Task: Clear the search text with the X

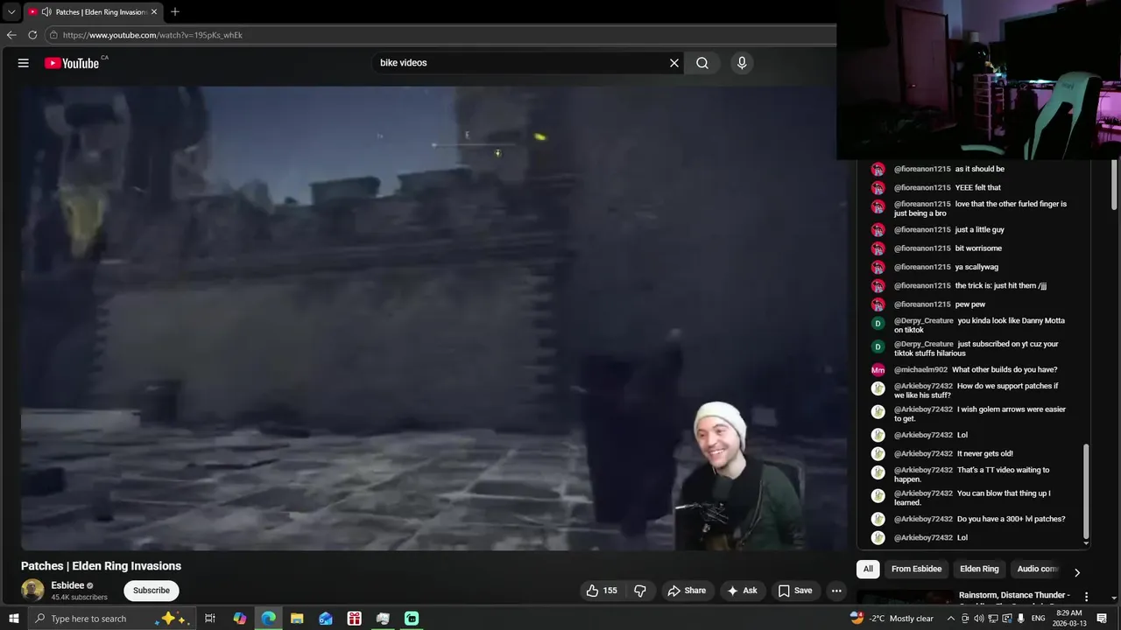Action: [674, 63]
